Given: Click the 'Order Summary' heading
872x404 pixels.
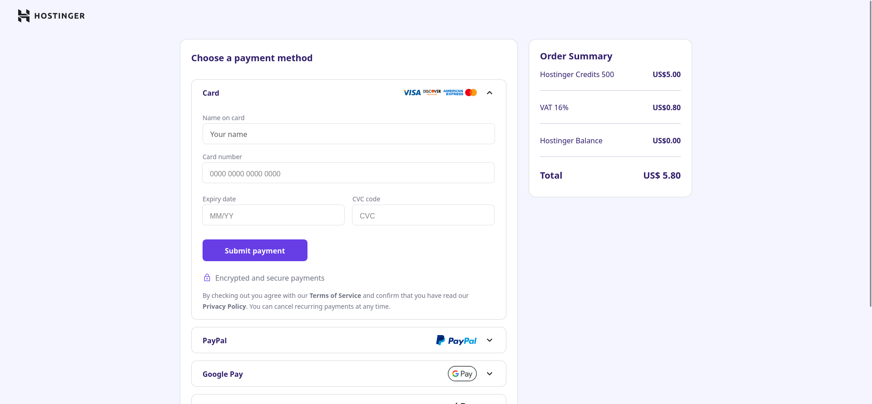Looking at the screenshot, I should (x=576, y=56).
